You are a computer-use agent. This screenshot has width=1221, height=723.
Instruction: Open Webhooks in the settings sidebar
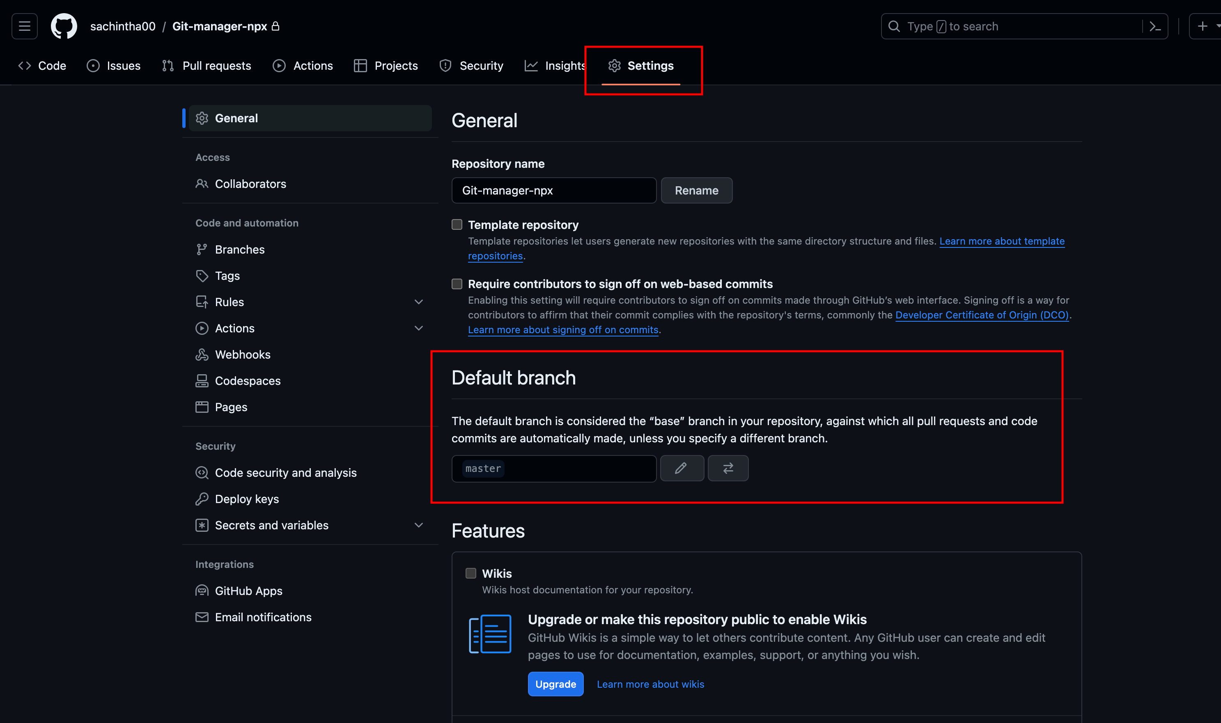(242, 355)
